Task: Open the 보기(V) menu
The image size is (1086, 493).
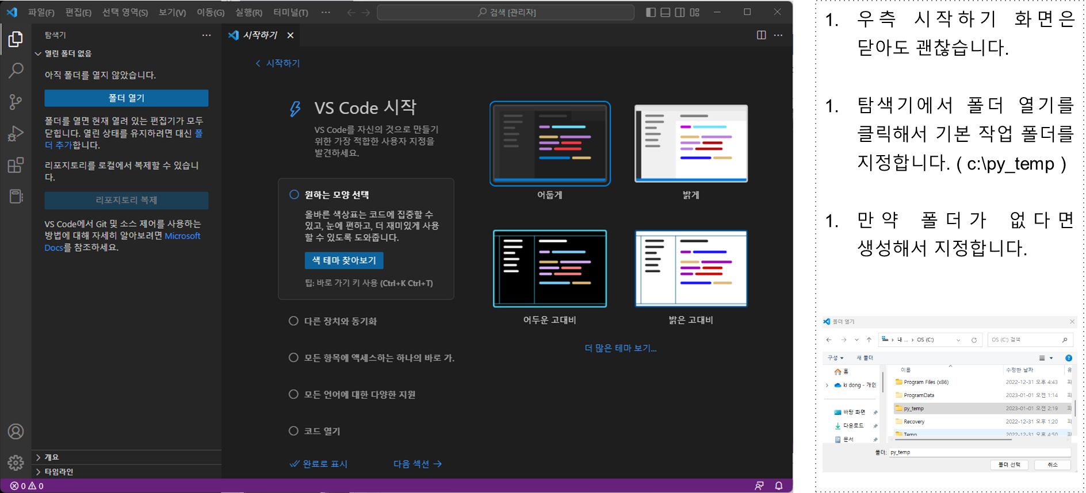Action: point(172,12)
